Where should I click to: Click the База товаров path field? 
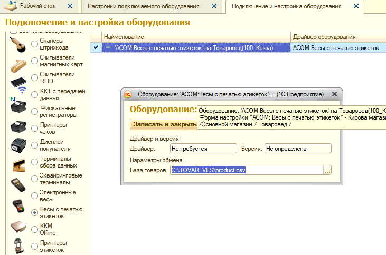[247, 170]
